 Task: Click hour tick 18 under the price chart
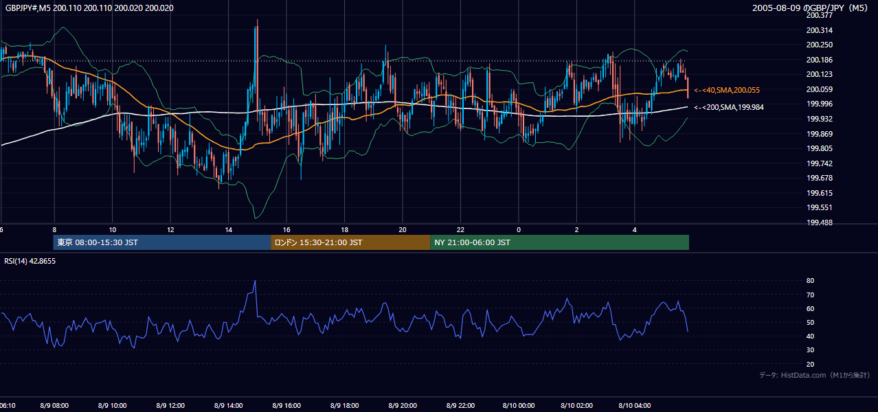(344, 229)
